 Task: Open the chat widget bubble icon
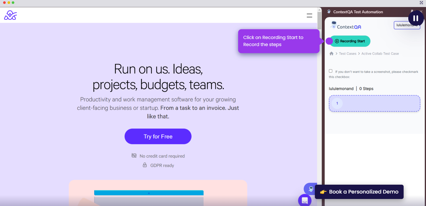tap(305, 200)
